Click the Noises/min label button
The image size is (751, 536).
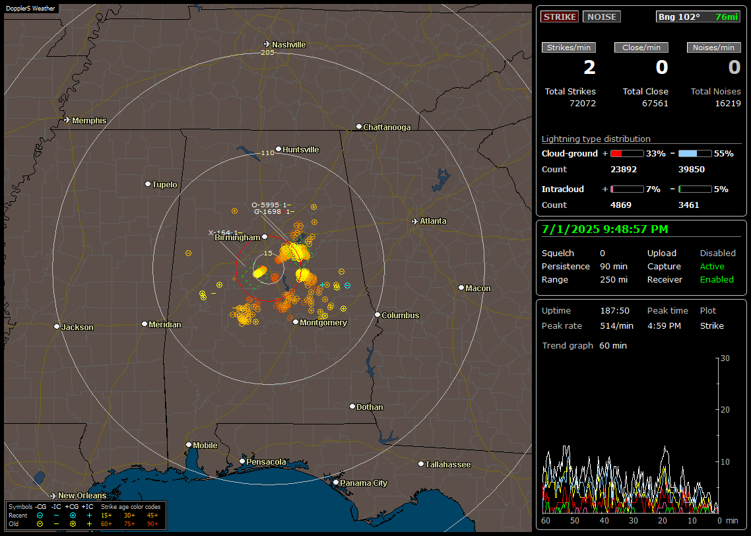point(713,48)
